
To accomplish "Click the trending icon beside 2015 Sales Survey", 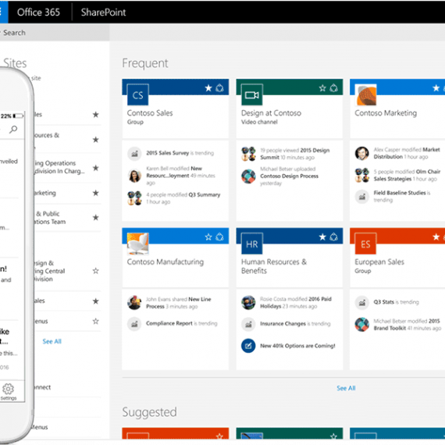I will (x=134, y=154).
